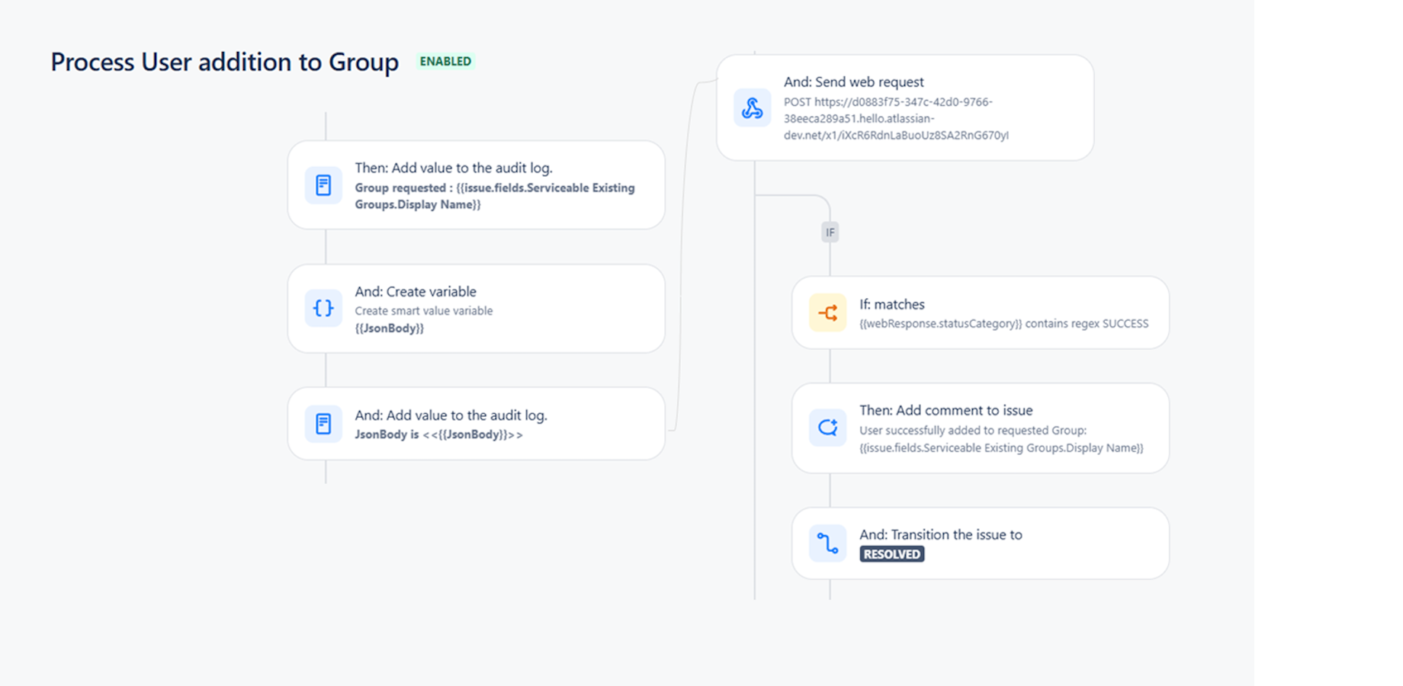Click 'User successfully added to requested Group' text
The width and height of the screenshot is (1403, 686).
(973, 431)
